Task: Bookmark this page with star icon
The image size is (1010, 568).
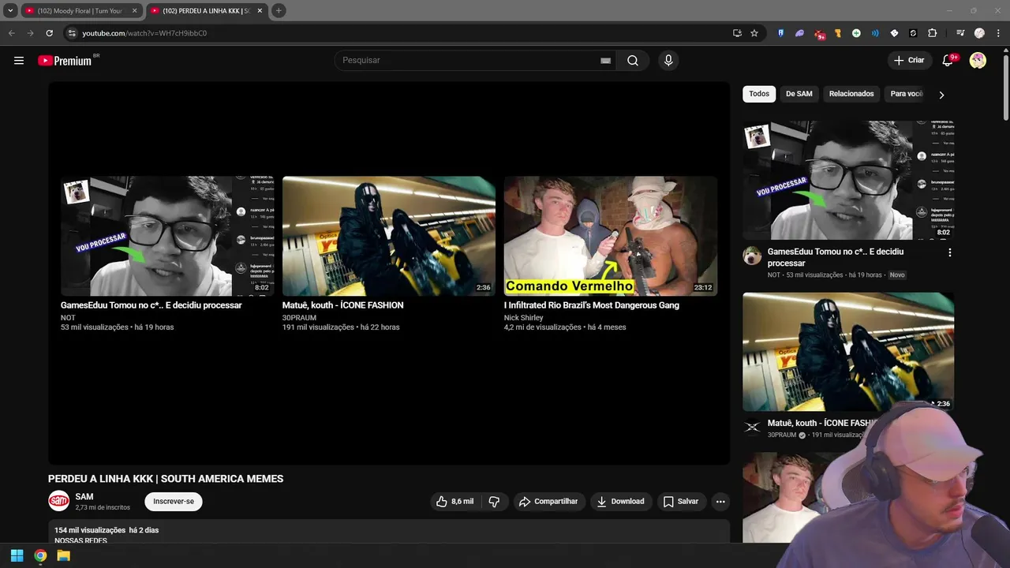Action: (x=754, y=33)
